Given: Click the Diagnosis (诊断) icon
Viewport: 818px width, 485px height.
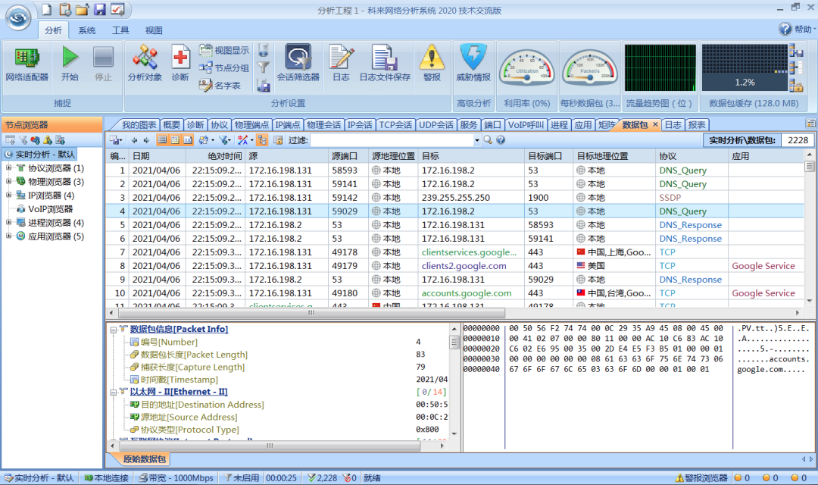Looking at the screenshot, I should [180, 57].
